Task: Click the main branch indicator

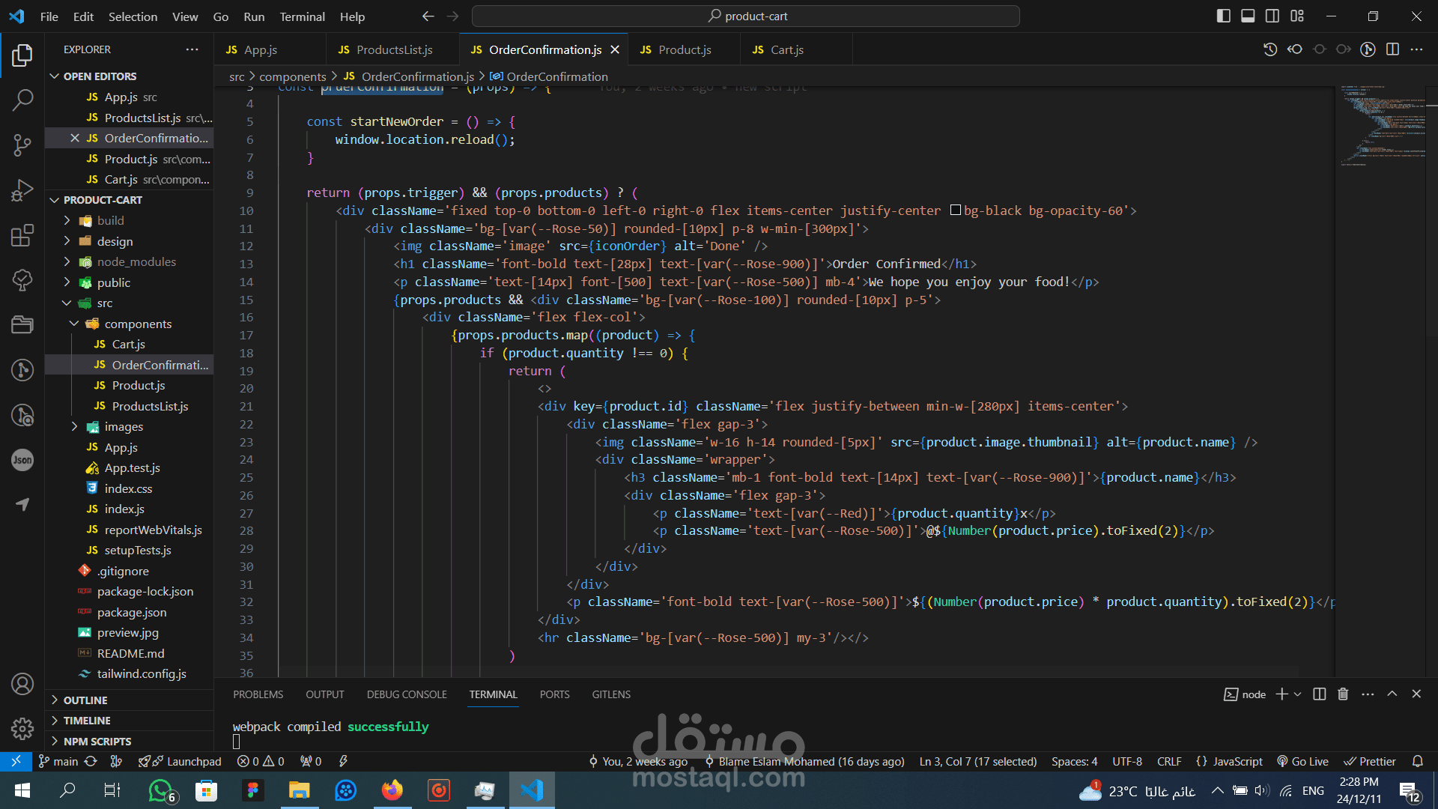Action: (58, 761)
